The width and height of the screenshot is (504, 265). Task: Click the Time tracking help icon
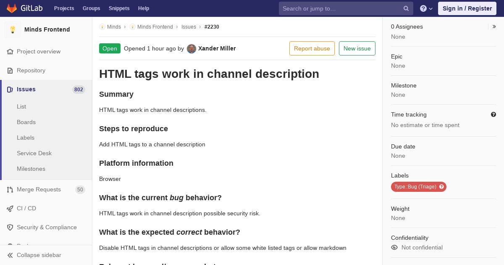pyautogui.click(x=493, y=114)
